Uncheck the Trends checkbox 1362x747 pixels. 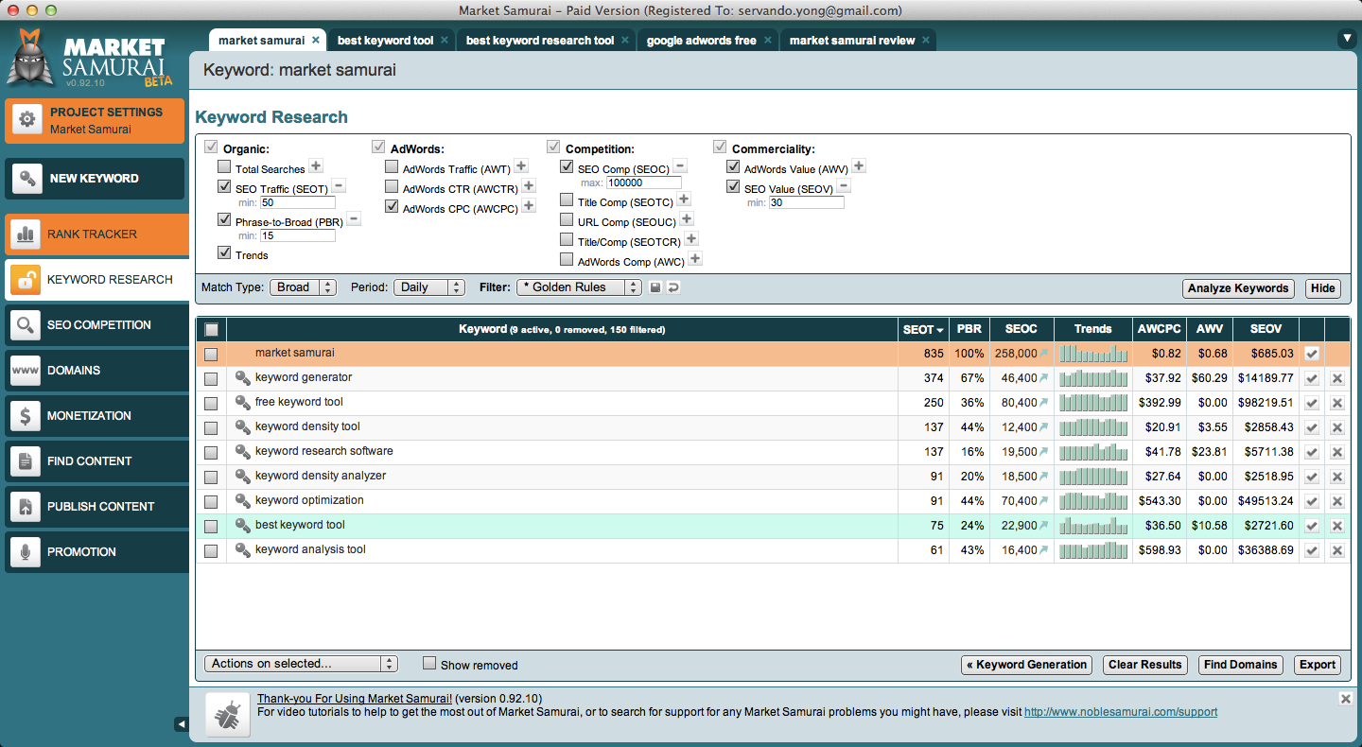click(224, 252)
